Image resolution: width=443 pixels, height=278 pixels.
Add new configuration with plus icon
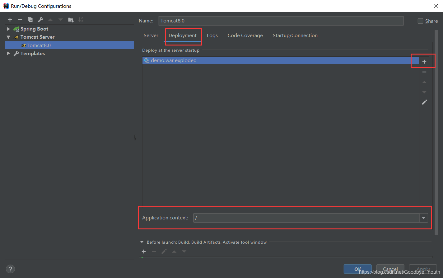[x=10, y=20]
